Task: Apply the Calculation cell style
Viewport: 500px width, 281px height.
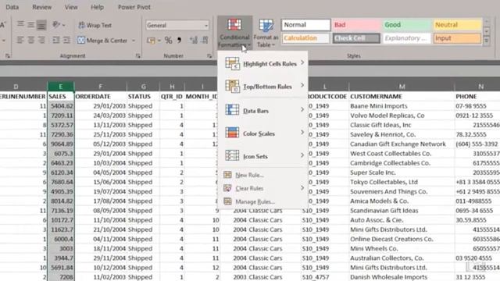Action: click(x=305, y=38)
